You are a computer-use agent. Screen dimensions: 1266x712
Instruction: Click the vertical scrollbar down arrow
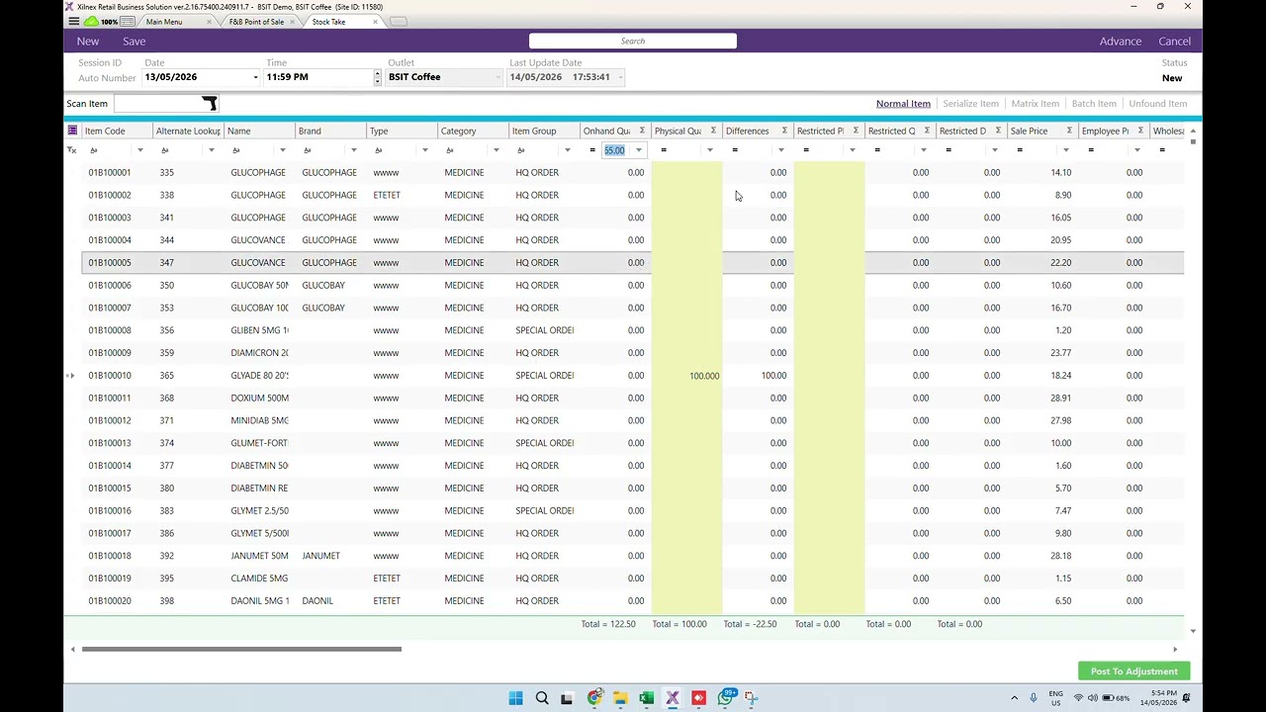[1194, 630]
